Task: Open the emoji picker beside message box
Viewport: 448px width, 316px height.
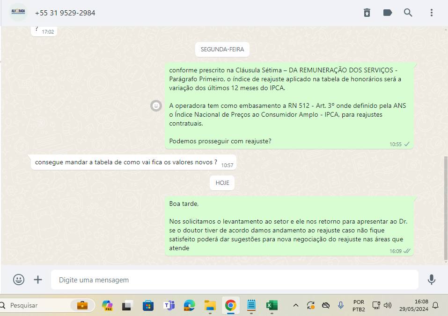Action: (x=19, y=280)
